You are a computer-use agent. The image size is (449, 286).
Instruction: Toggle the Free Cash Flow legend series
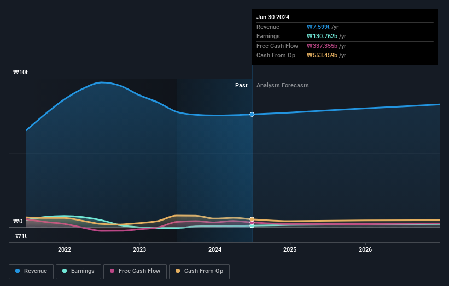(x=135, y=271)
